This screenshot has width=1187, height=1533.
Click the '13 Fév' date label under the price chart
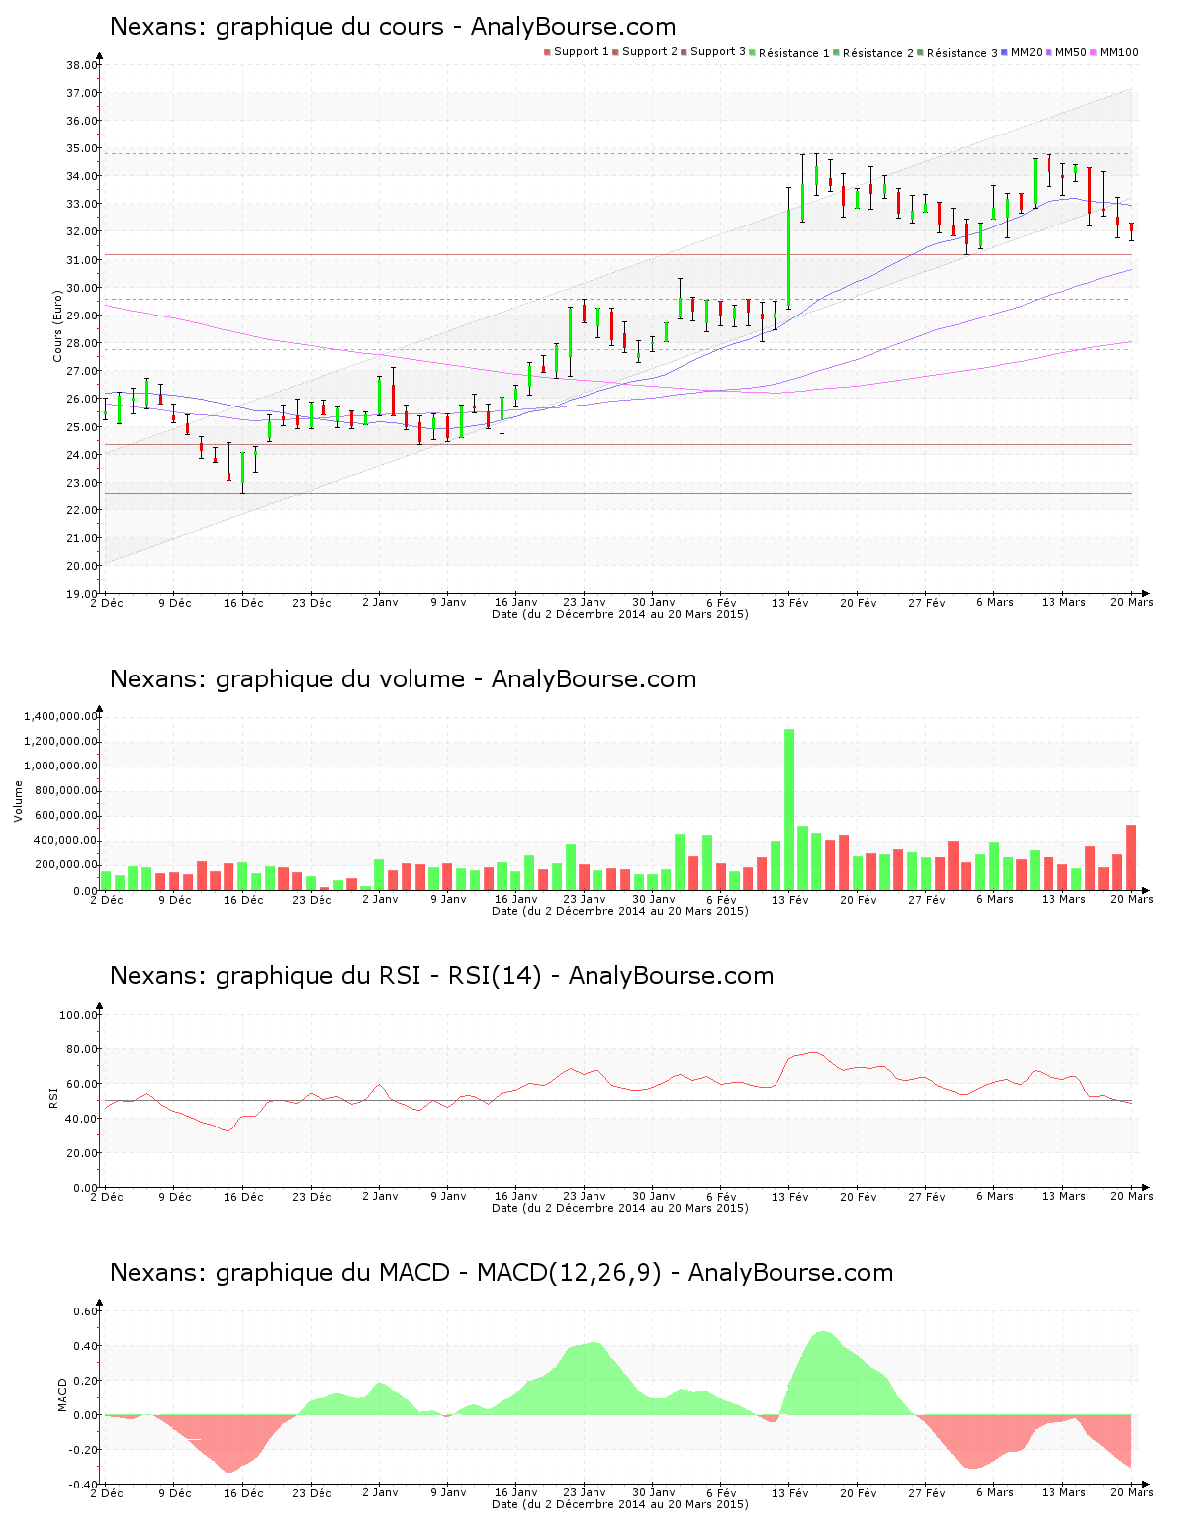tap(790, 602)
